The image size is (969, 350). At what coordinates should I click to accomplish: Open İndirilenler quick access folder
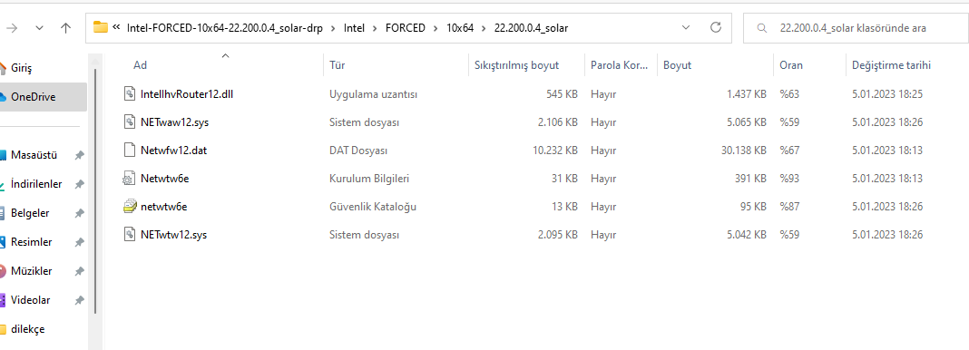[x=36, y=184]
